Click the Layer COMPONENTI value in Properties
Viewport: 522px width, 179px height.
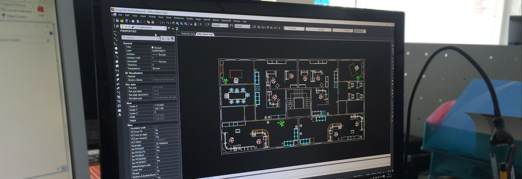159,51
